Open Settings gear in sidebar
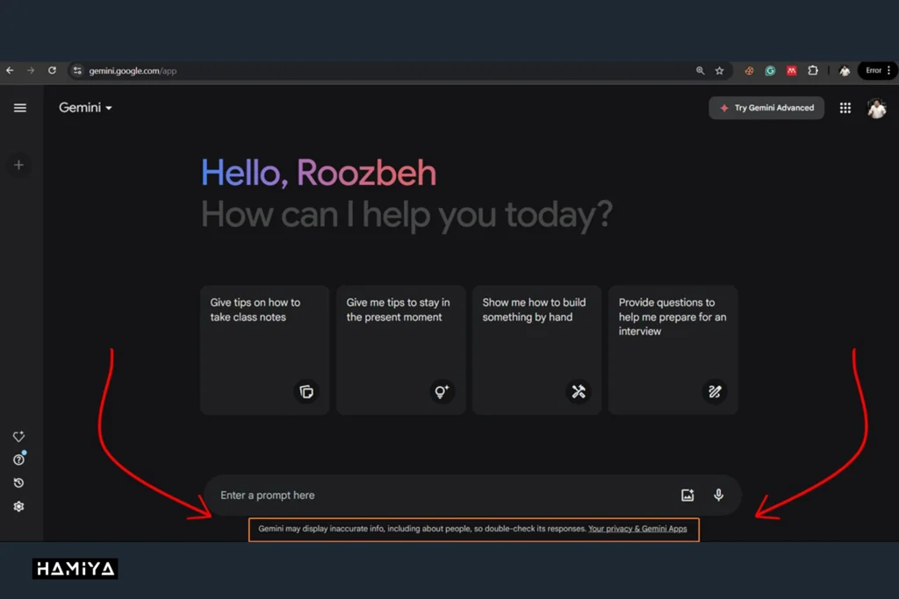The height and width of the screenshot is (599, 899). (19, 507)
